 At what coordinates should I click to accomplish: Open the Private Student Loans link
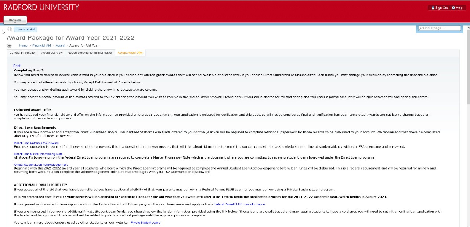[x=145, y=223]
